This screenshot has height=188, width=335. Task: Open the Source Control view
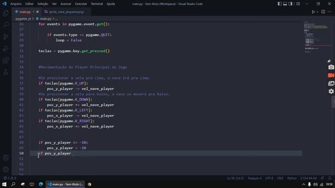(x=6, y=37)
